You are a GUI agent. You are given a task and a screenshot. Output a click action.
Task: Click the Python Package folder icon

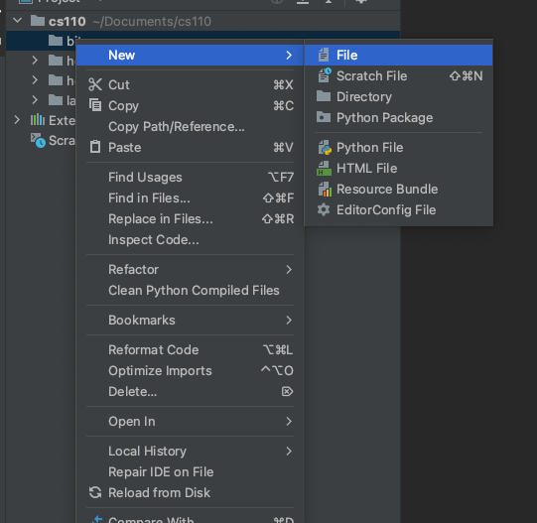324,117
